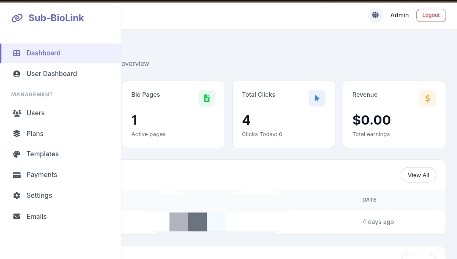Open Settings from the sidebar
This screenshot has height=259, width=457.
[x=61, y=196]
